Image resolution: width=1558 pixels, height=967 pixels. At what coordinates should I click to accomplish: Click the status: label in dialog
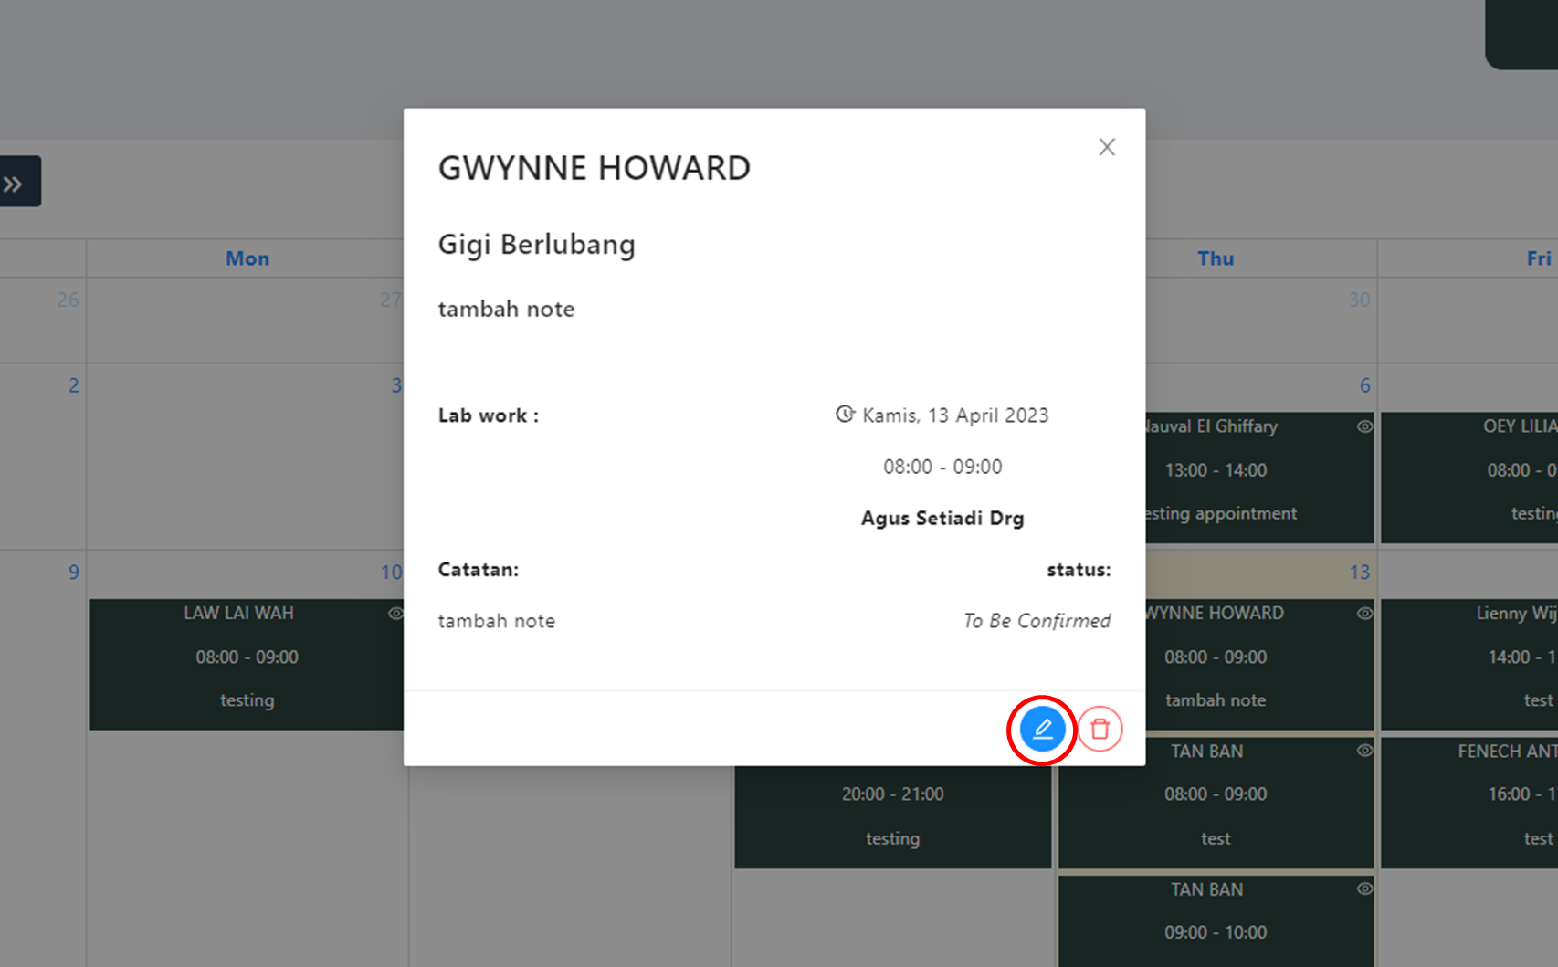coord(1079,570)
